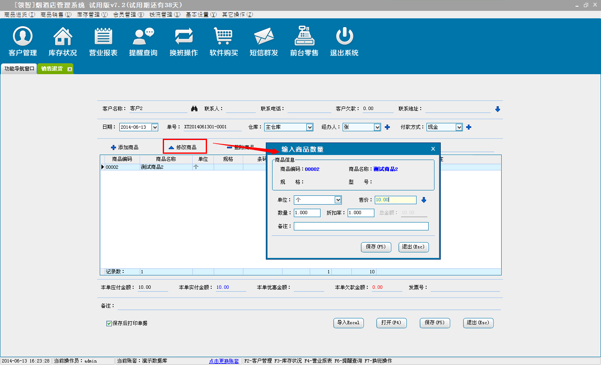Switch to 功能导航窗口 tab
Image resolution: width=601 pixels, height=365 pixels.
[x=19, y=69]
